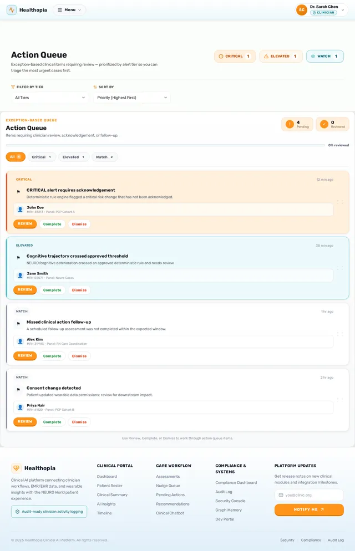Image resolution: width=355 pixels, height=551 pixels.
Task: Click the SC user avatar
Action: click(302, 10)
